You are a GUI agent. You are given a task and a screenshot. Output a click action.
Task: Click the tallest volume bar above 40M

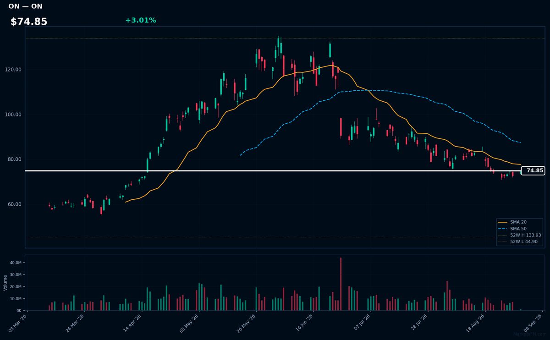click(x=341, y=284)
